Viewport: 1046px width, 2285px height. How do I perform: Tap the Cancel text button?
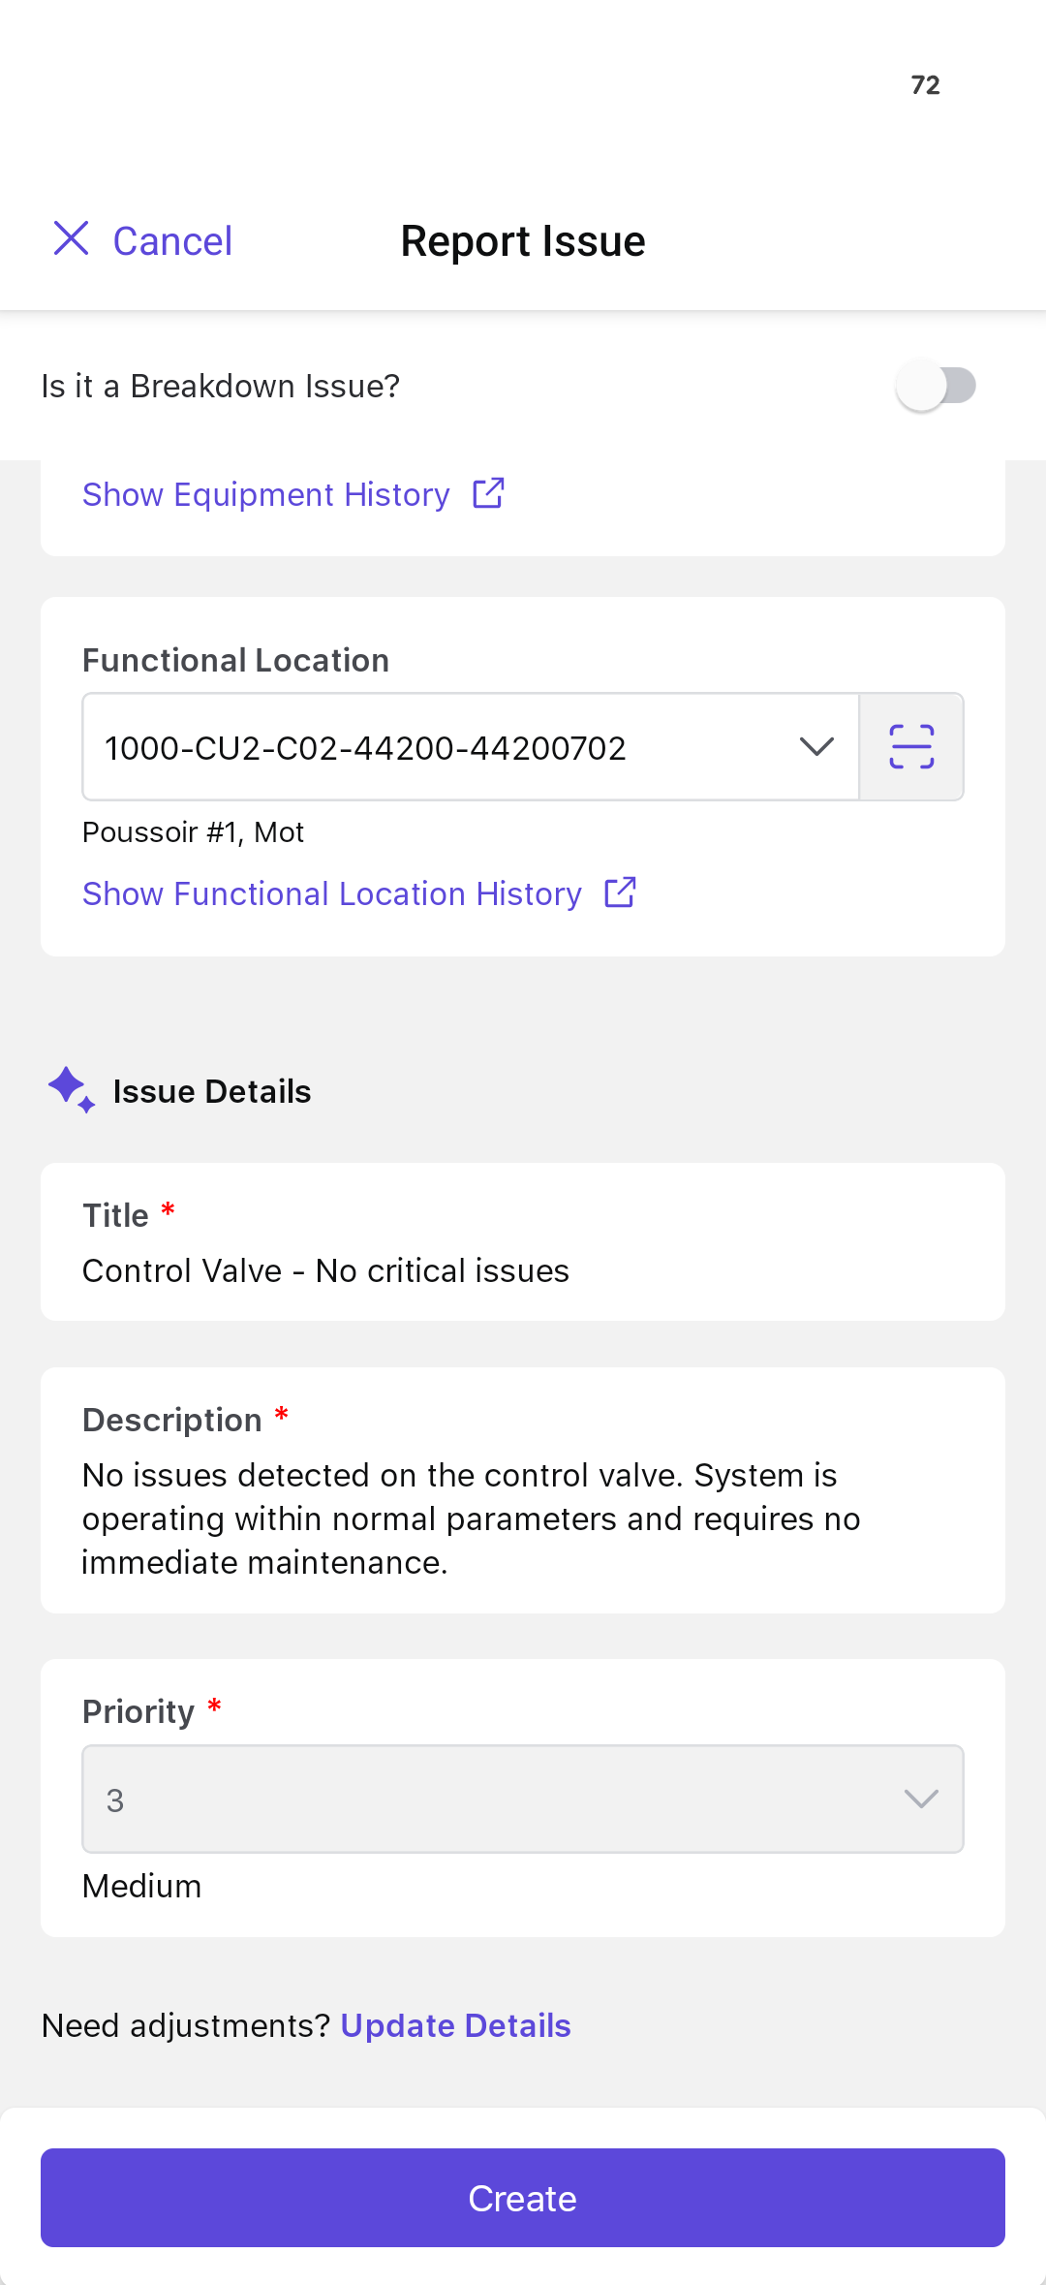172,241
